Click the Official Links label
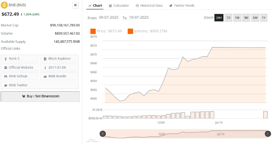276x144 pixels. coord(10,48)
